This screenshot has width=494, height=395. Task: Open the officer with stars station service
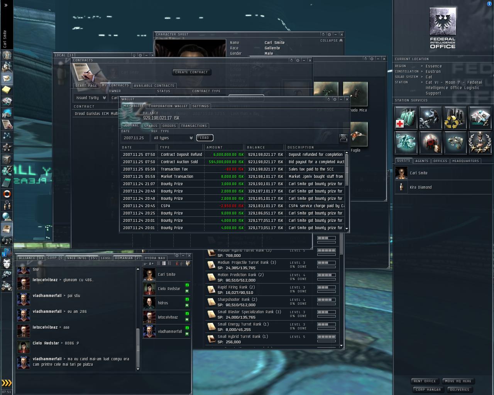click(480, 142)
